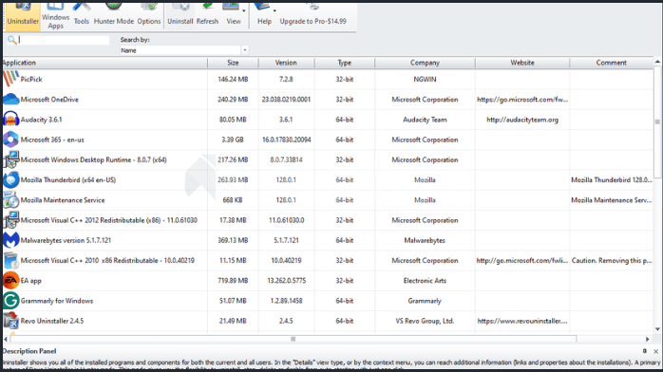This screenshot has width=663, height=372.
Task: Open the Help toolbar menu
Action: pyautogui.click(x=265, y=16)
